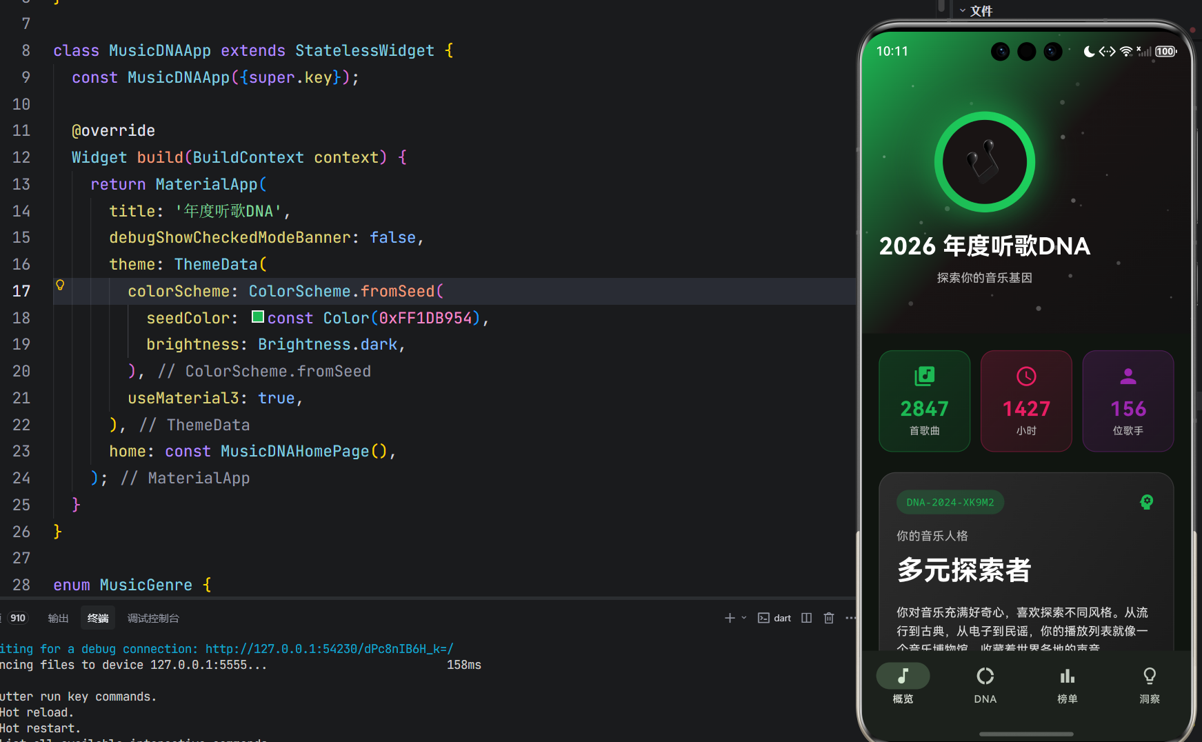Image resolution: width=1202 pixels, height=742 pixels.
Task: Split the terminal panel
Action: [x=806, y=618]
